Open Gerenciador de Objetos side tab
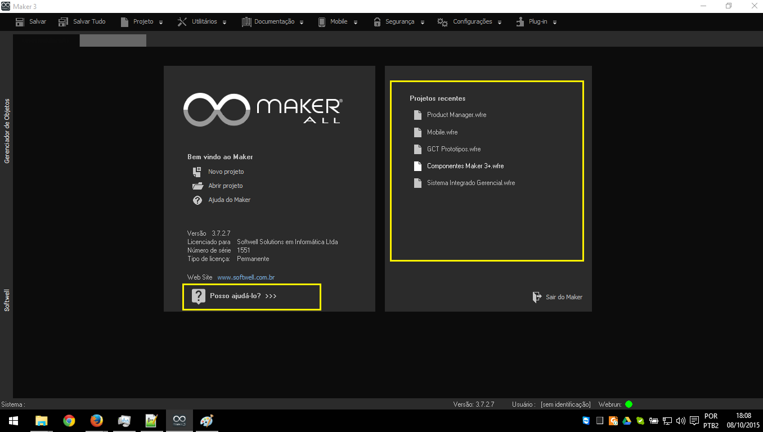 [7, 131]
